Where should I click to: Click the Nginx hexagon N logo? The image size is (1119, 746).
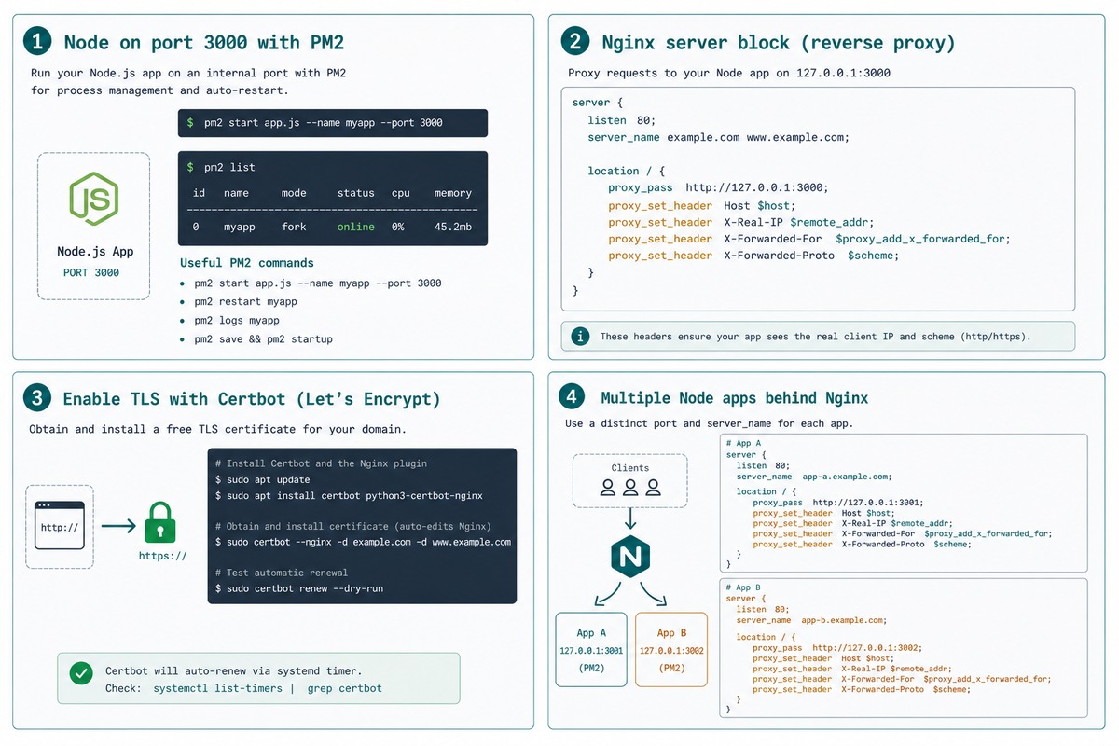(630, 556)
